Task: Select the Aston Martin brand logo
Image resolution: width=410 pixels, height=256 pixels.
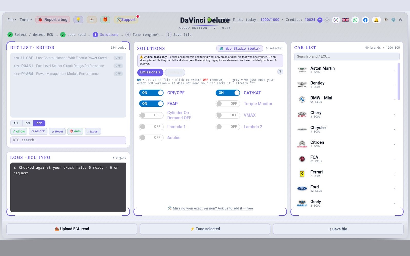Action: [x=302, y=70]
